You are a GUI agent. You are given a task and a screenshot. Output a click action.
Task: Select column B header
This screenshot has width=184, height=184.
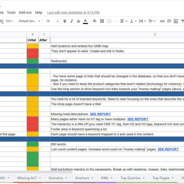[32, 35]
